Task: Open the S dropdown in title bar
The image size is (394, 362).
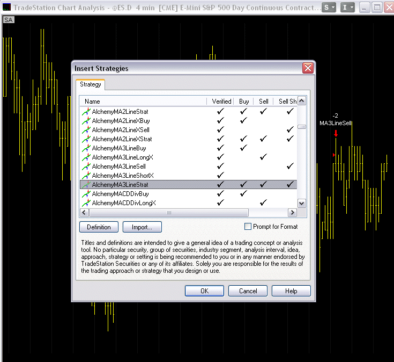Action: click(329, 8)
